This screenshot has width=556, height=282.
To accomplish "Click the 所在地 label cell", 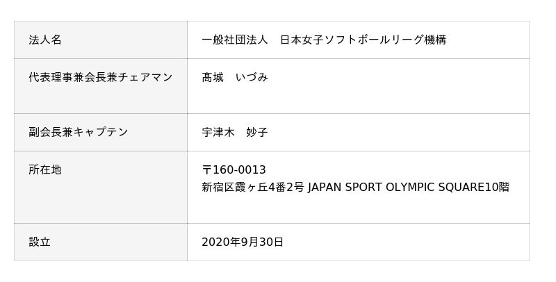I will click(x=45, y=169).
